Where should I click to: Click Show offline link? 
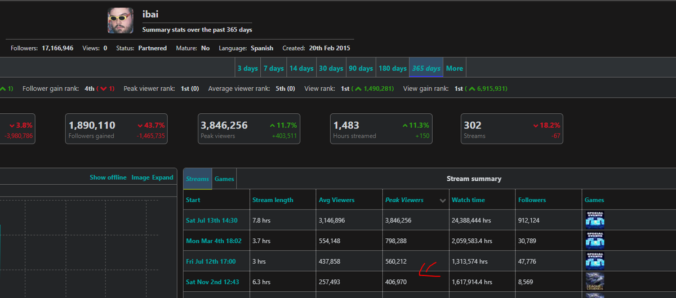(108, 177)
